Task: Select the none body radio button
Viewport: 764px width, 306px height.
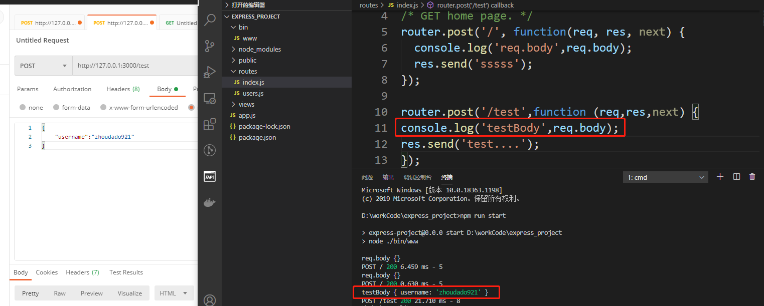Action: coord(23,107)
